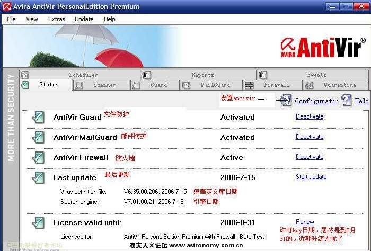Click the License valid until status icon

pyautogui.click(x=38, y=222)
